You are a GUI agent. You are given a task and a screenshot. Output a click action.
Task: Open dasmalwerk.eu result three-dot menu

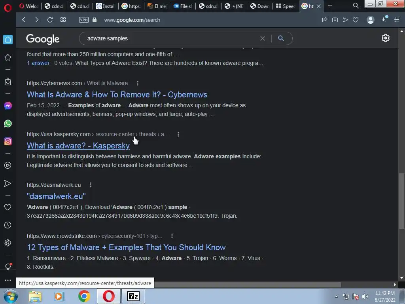coord(91,185)
